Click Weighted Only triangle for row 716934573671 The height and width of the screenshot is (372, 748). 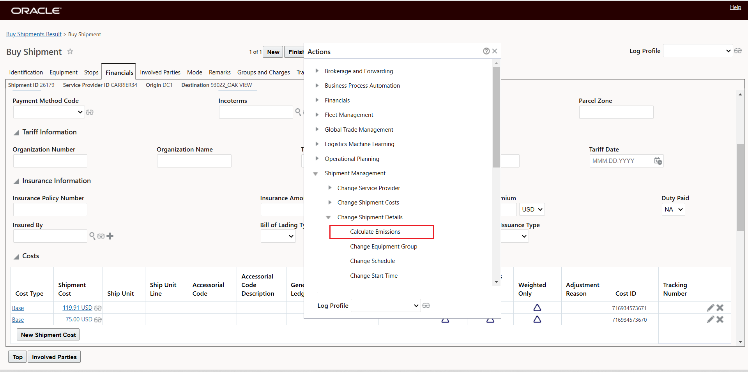point(537,308)
